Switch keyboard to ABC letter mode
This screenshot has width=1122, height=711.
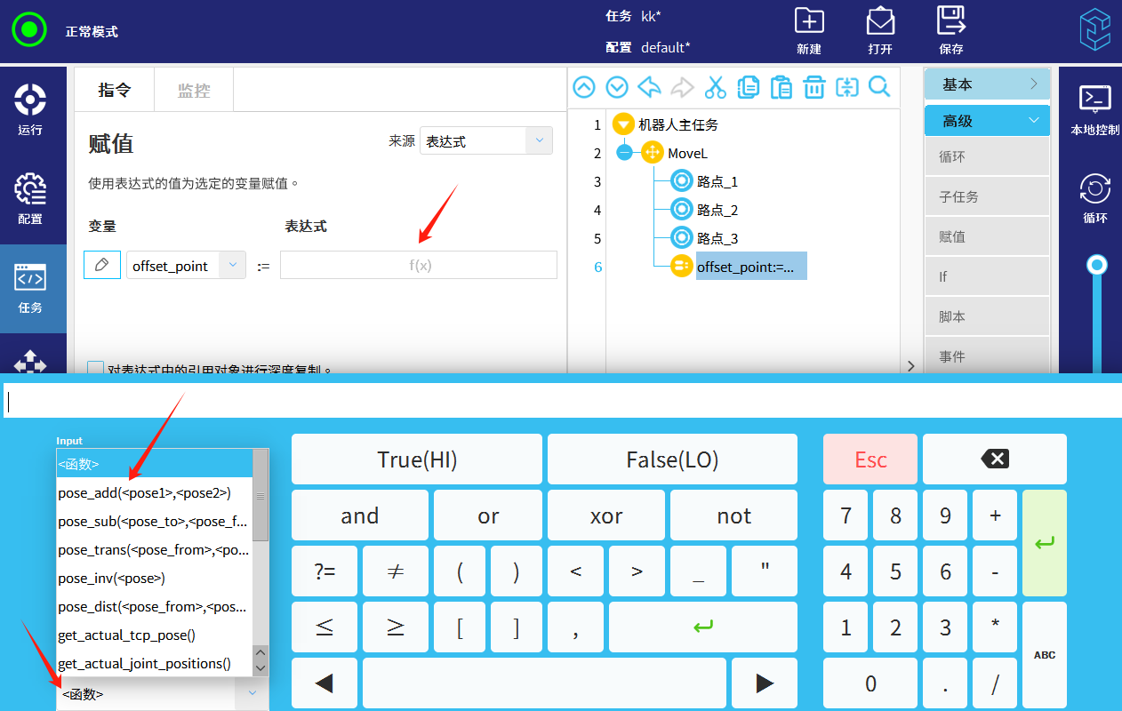(x=1044, y=655)
